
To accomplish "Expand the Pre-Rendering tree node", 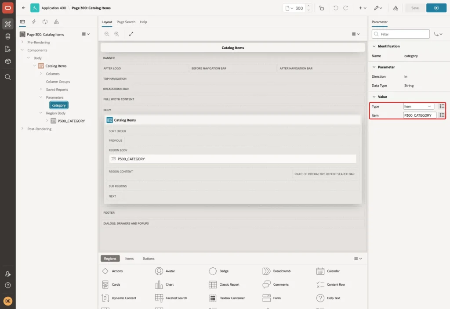I will click(22, 42).
